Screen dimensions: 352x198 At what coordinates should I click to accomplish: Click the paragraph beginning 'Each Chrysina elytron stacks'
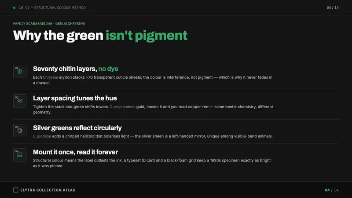(x=153, y=80)
